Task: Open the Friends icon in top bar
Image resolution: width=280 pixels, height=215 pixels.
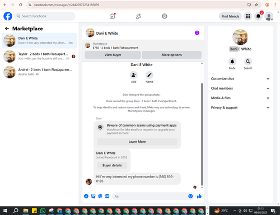Action: point(138,16)
